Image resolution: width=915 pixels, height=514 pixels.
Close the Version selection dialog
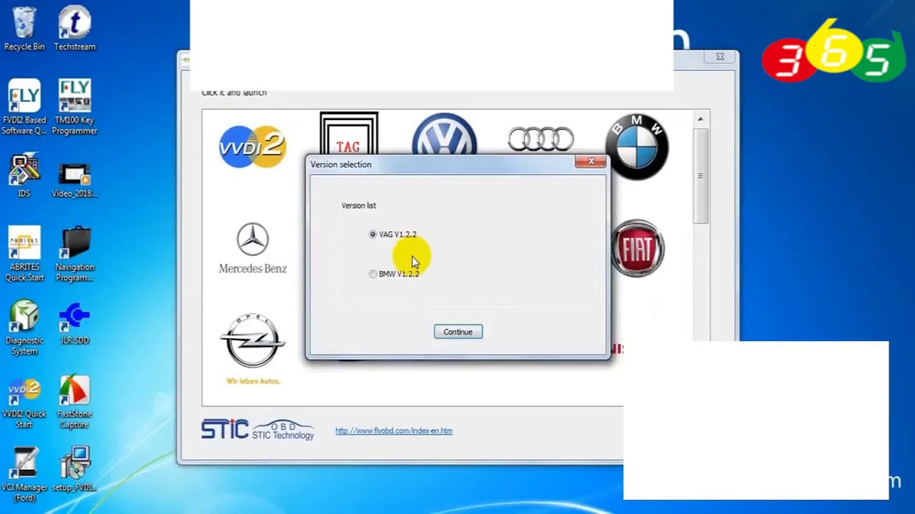(590, 161)
